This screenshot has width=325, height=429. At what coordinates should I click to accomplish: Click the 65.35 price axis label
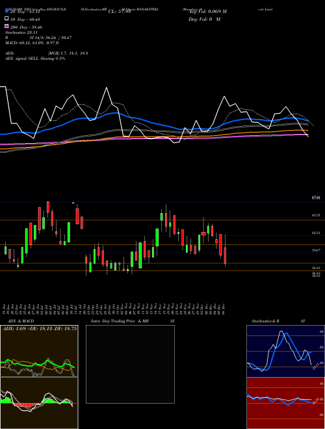tap(316, 215)
